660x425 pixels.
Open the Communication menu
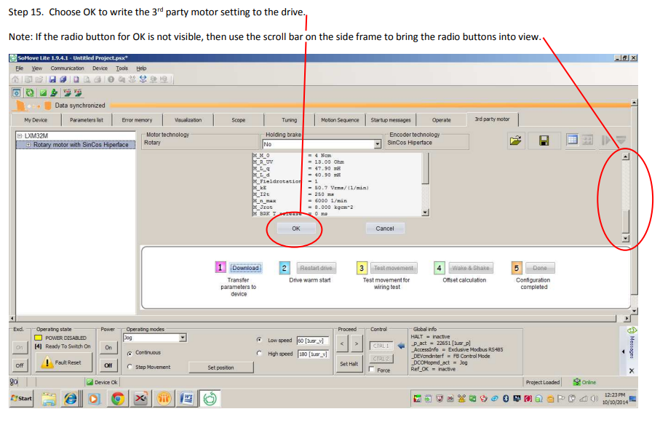coord(67,68)
